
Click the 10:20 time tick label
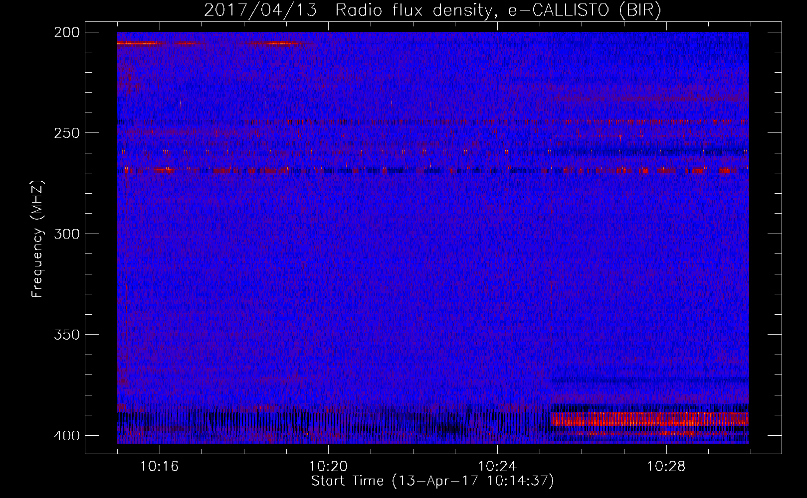click(328, 467)
